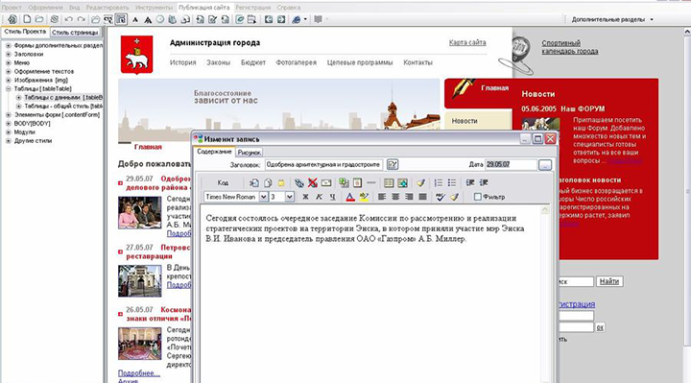Open the Times New Roman font dropdown

point(263,197)
